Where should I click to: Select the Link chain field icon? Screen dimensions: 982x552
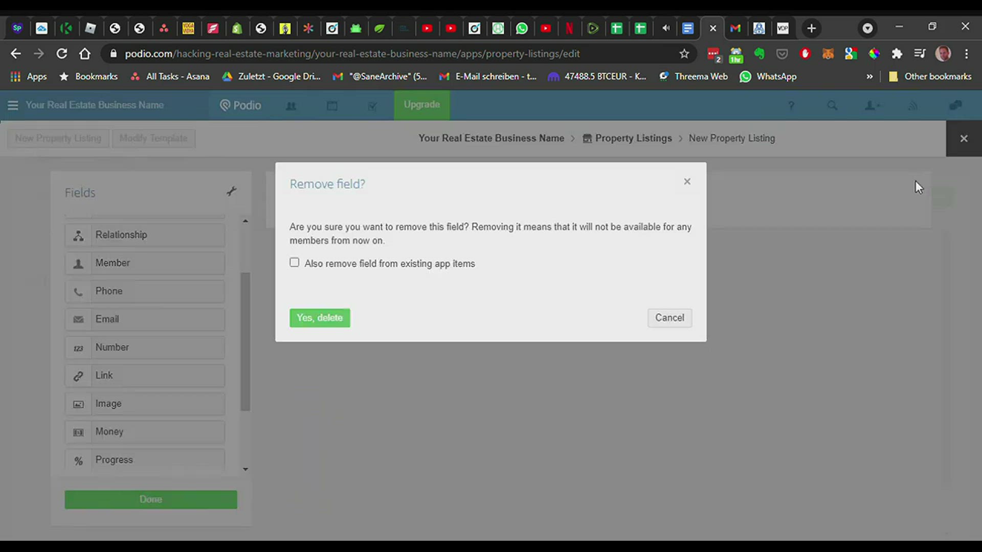pyautogui.click(x=78, y=376)
